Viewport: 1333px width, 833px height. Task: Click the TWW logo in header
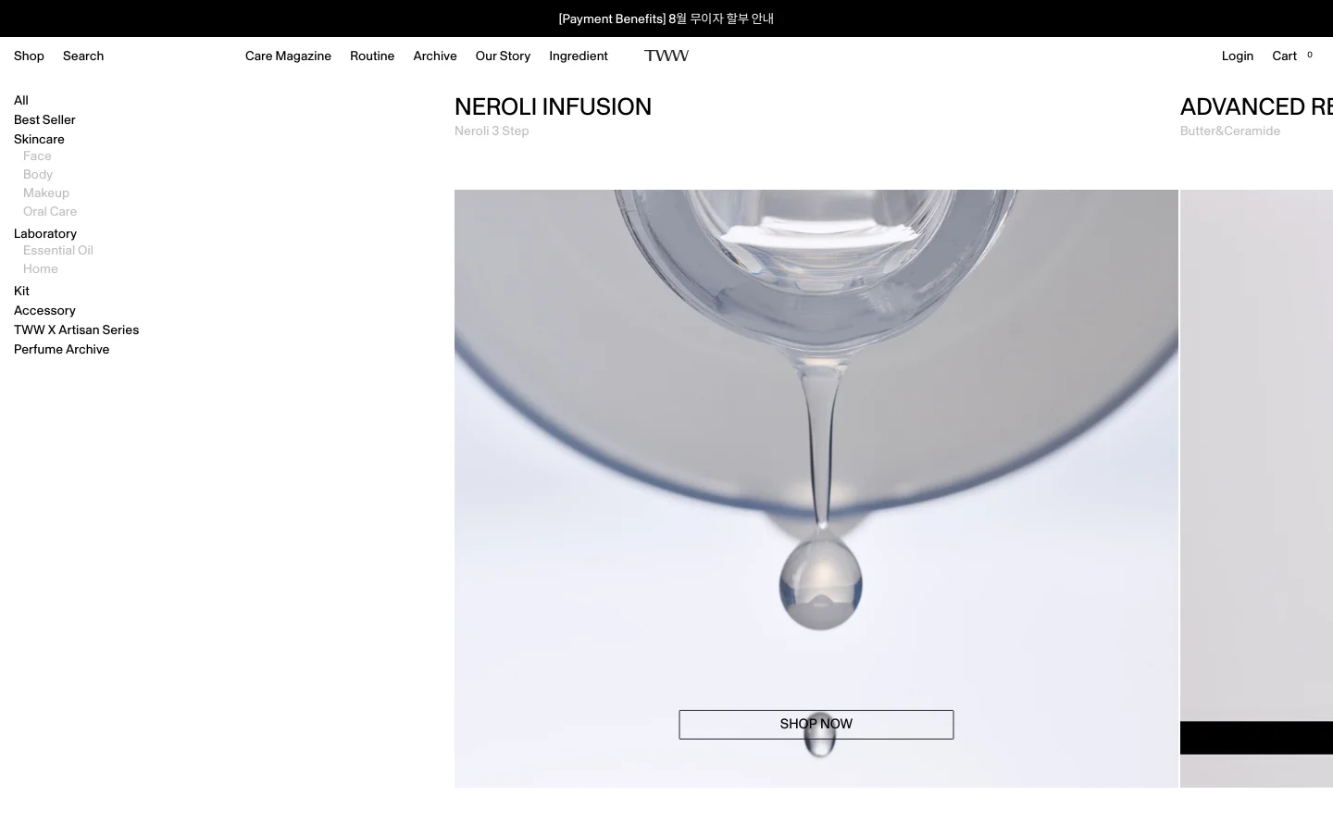666,56
